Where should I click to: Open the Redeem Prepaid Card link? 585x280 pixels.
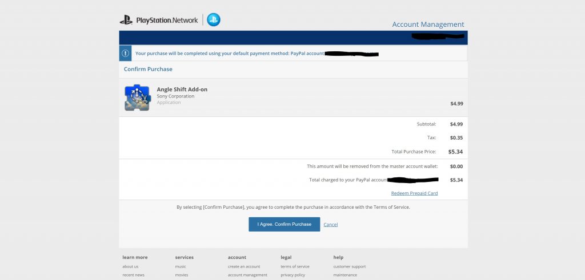click(x=415, y=193)
